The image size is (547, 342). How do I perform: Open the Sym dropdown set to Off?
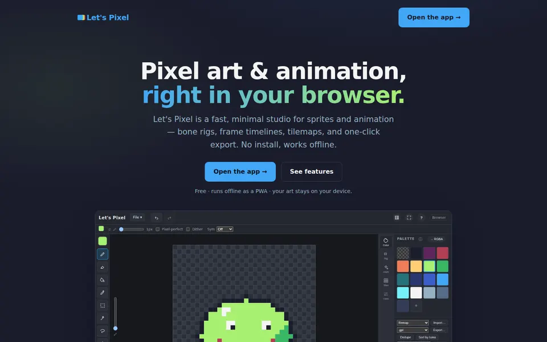224,229
